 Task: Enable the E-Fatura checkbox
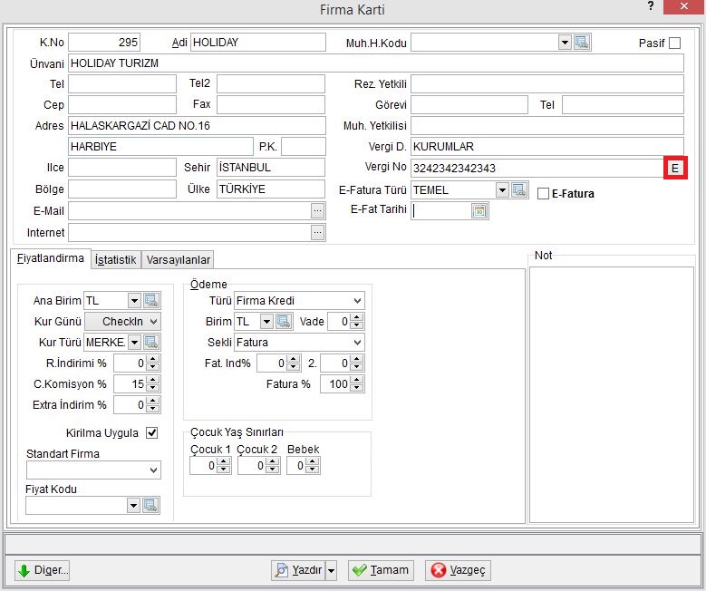[x=544, y=194]
